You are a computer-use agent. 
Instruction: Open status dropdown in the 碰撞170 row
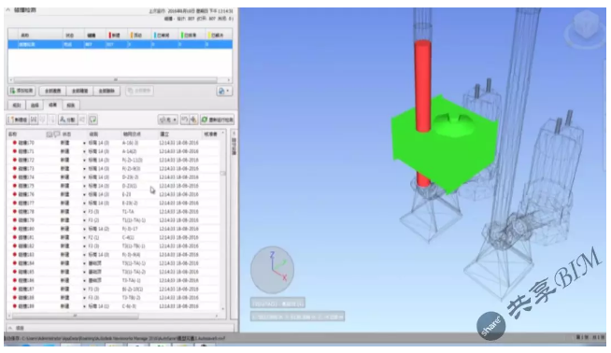point(85,143)
